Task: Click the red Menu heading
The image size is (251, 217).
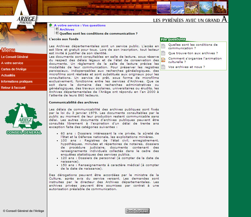Action: (x=8, y=50)
